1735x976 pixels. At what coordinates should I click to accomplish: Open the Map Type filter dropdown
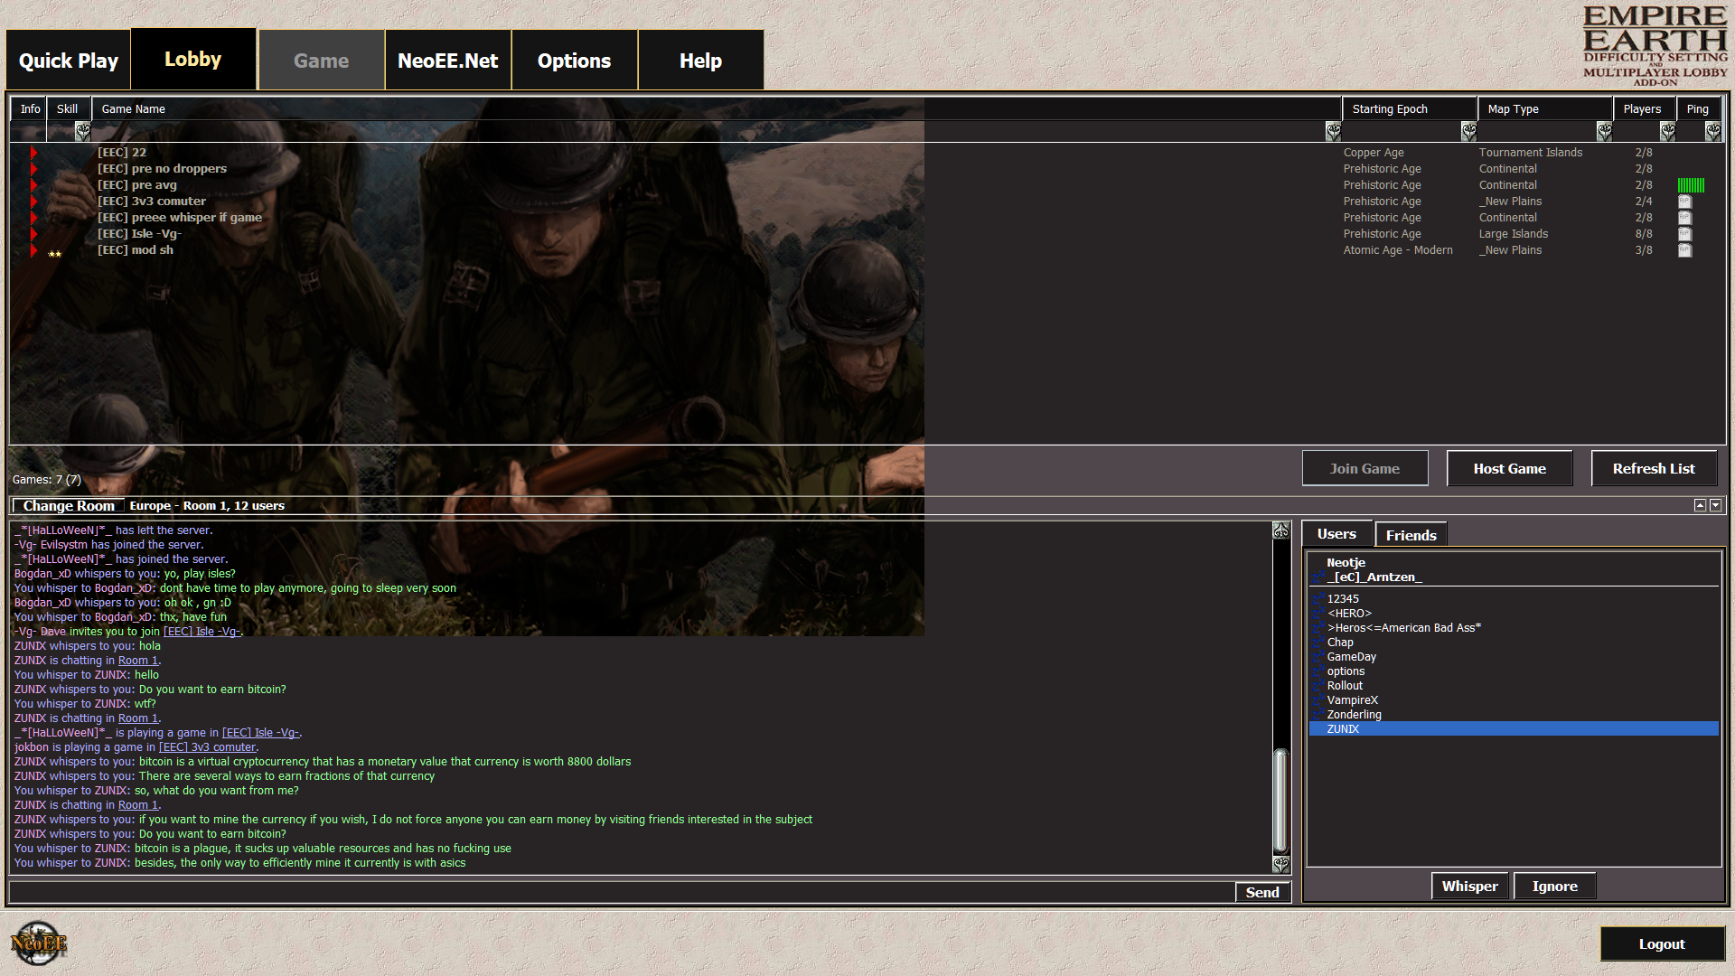coord(1604,132)
